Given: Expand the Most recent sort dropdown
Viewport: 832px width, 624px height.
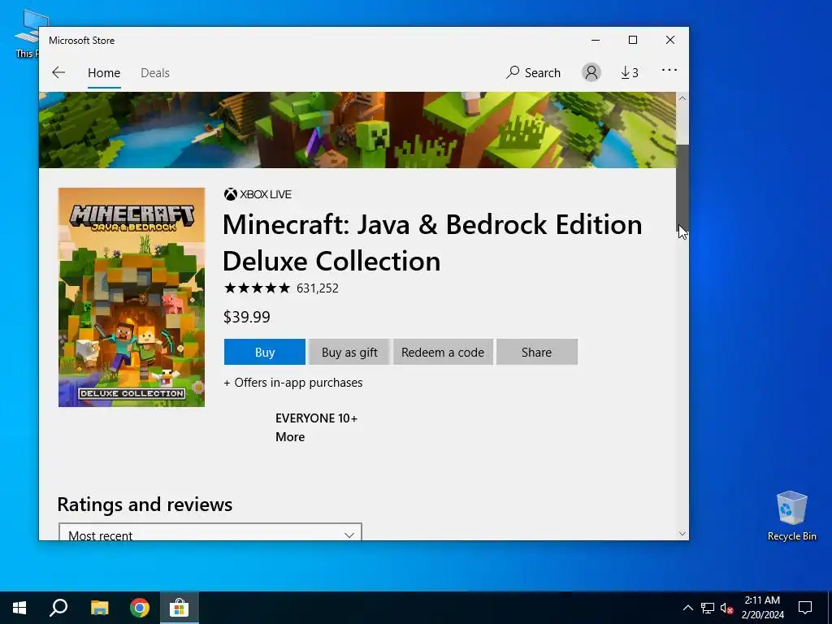Looking at the screenshot, I should coord(210,532).
